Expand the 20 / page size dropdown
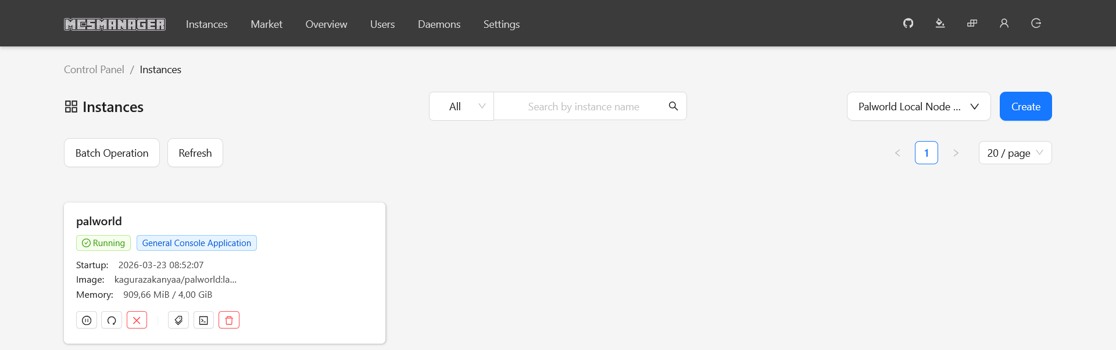This screenshot has width=1116, height=350. 1015,153
